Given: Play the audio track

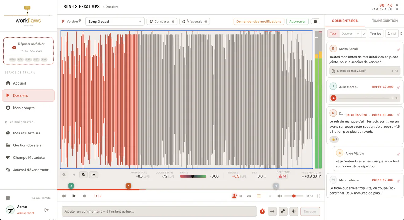Looking at the screenshot, I should tap(74, 196).
